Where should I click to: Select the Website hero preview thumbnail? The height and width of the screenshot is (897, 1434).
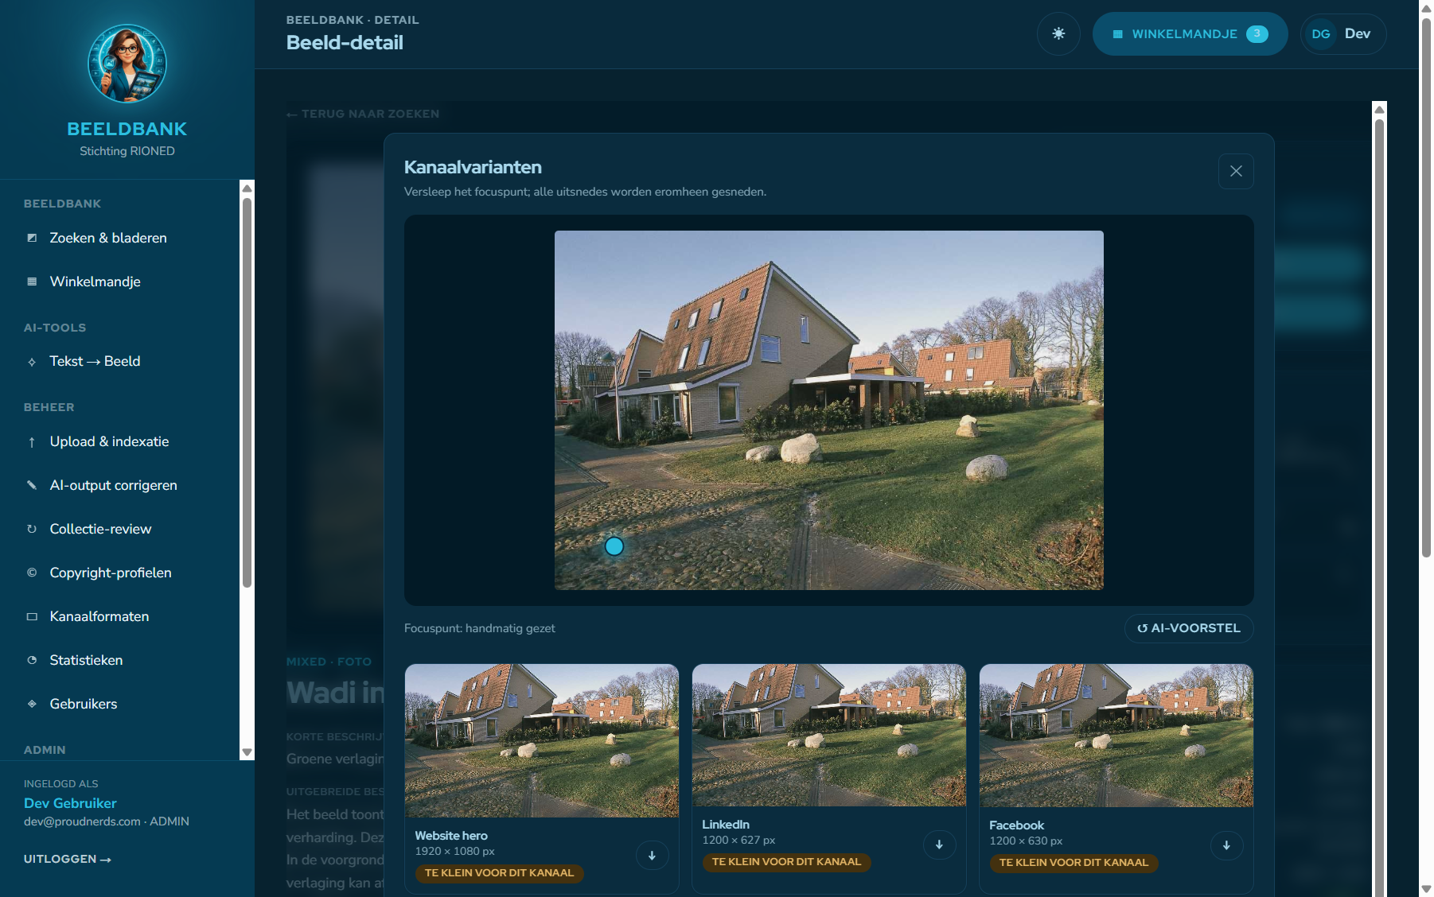point(542,741)
